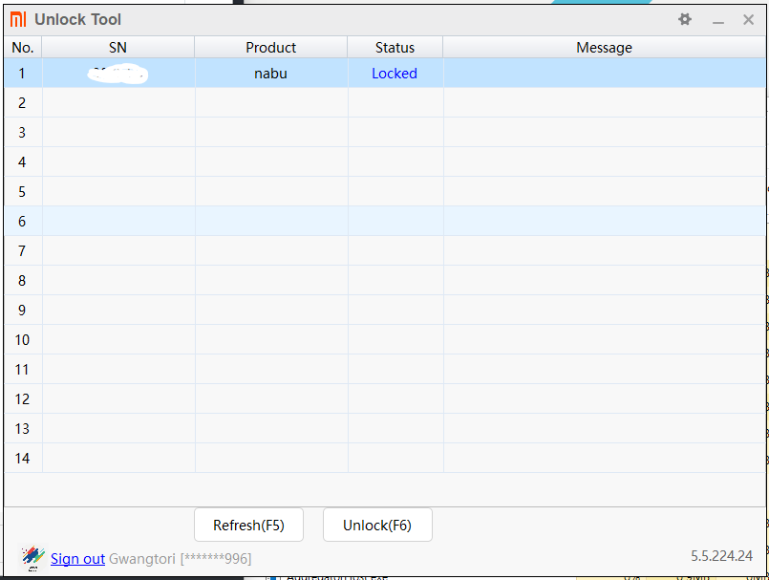Click the Product column header

[270, 48]
